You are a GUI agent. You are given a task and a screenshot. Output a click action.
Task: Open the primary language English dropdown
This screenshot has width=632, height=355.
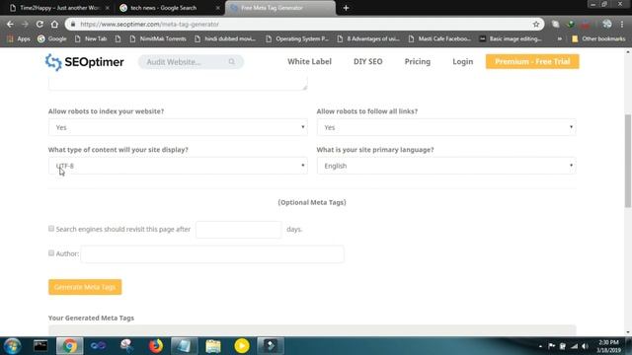click(x=446, y=166)
